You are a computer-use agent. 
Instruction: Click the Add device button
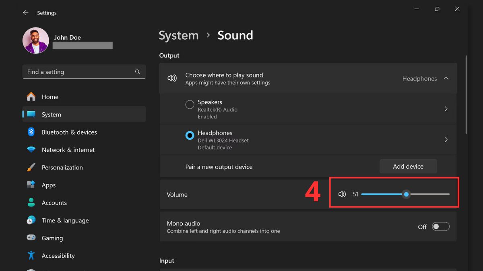(408, 166)
